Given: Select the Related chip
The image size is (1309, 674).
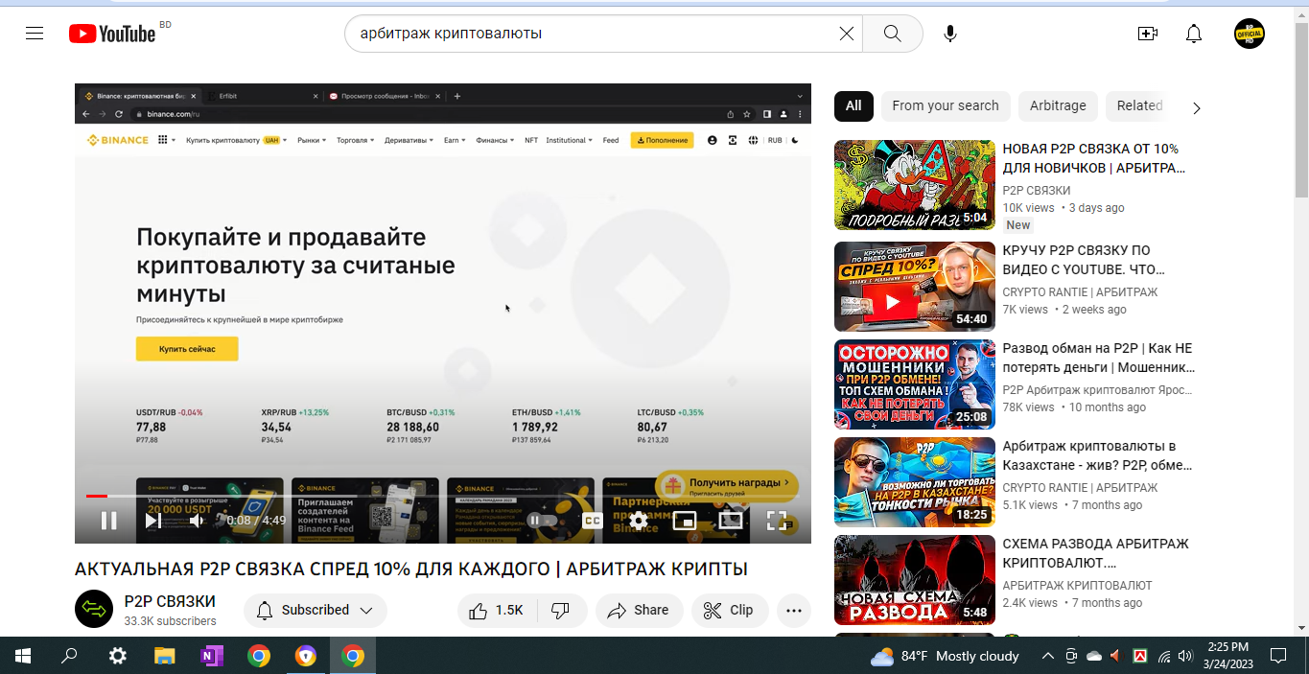Looking at the screenshot, I should click(x=1139, y=105).
